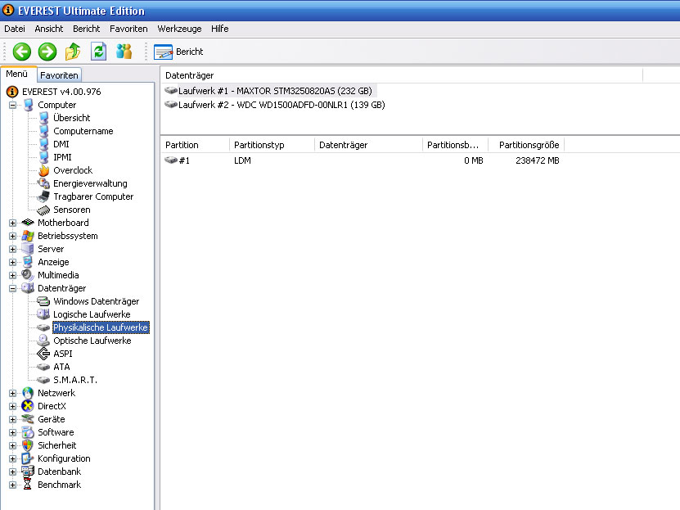
Task: Go forward with the green right arrow
Action: click(x=47, y=52)
